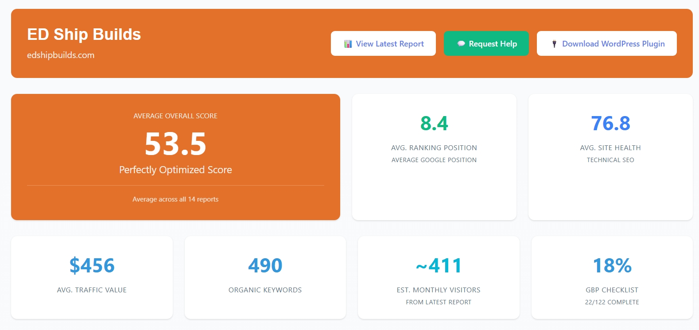
Task: Click the 490 organic keywords number
Action: (x=265, y=266)
